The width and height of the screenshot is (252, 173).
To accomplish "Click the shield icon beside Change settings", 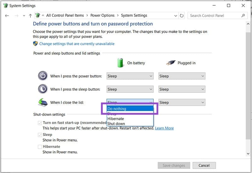I will 35,43.
